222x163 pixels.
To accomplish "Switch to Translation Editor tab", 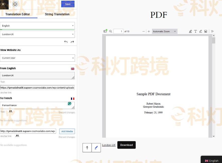I will pyautogui.click(x=18, y=14).
